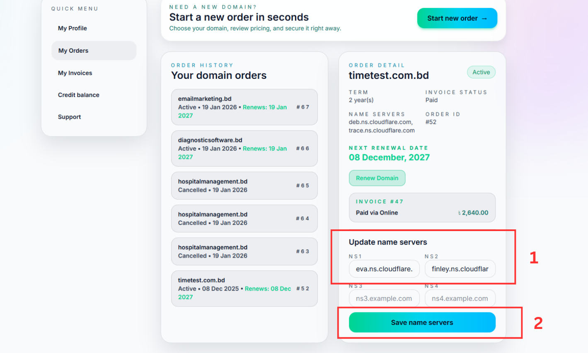Click the Active status badge
Image resolution: width=588 pixels, height=353 pixels.
click(481, 72)
